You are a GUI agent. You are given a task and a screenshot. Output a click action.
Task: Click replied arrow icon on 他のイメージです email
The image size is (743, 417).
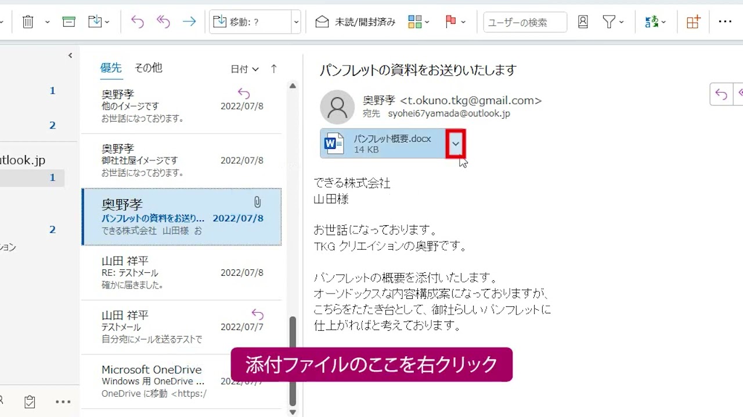244,93
